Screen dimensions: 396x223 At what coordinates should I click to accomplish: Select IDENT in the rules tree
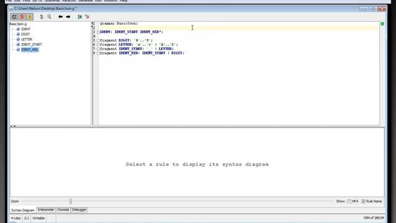click(26, 29)
